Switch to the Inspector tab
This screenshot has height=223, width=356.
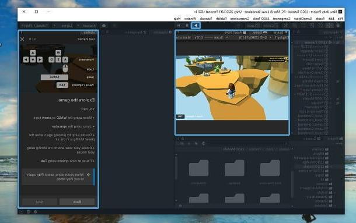coord(162,33)
